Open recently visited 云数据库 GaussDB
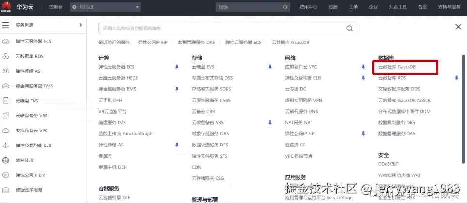This screenshot has height=203, width=467. 290,42
